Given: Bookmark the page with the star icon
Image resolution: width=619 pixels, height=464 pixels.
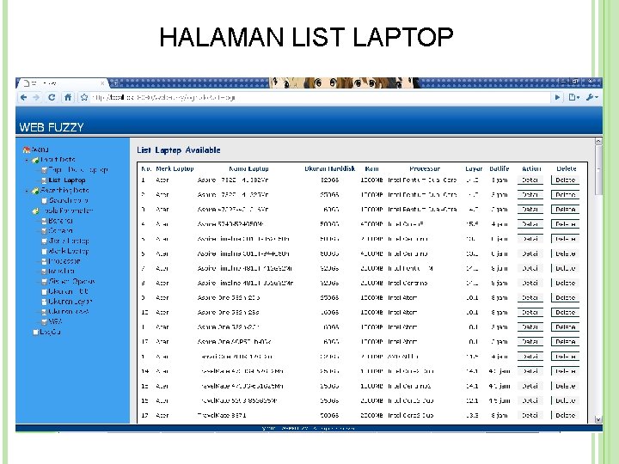Looking at the screenshot, I should [x=84, y=97].
